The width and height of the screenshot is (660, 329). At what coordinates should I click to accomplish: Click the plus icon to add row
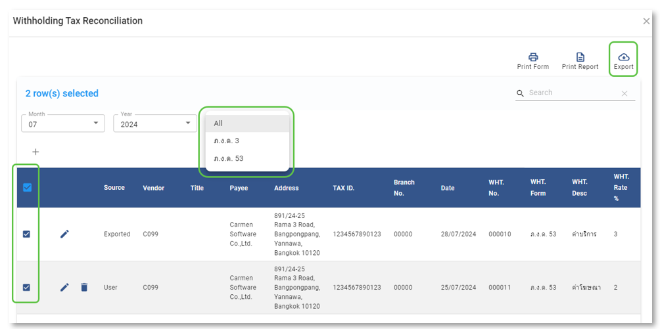click(x=35, y=152)
